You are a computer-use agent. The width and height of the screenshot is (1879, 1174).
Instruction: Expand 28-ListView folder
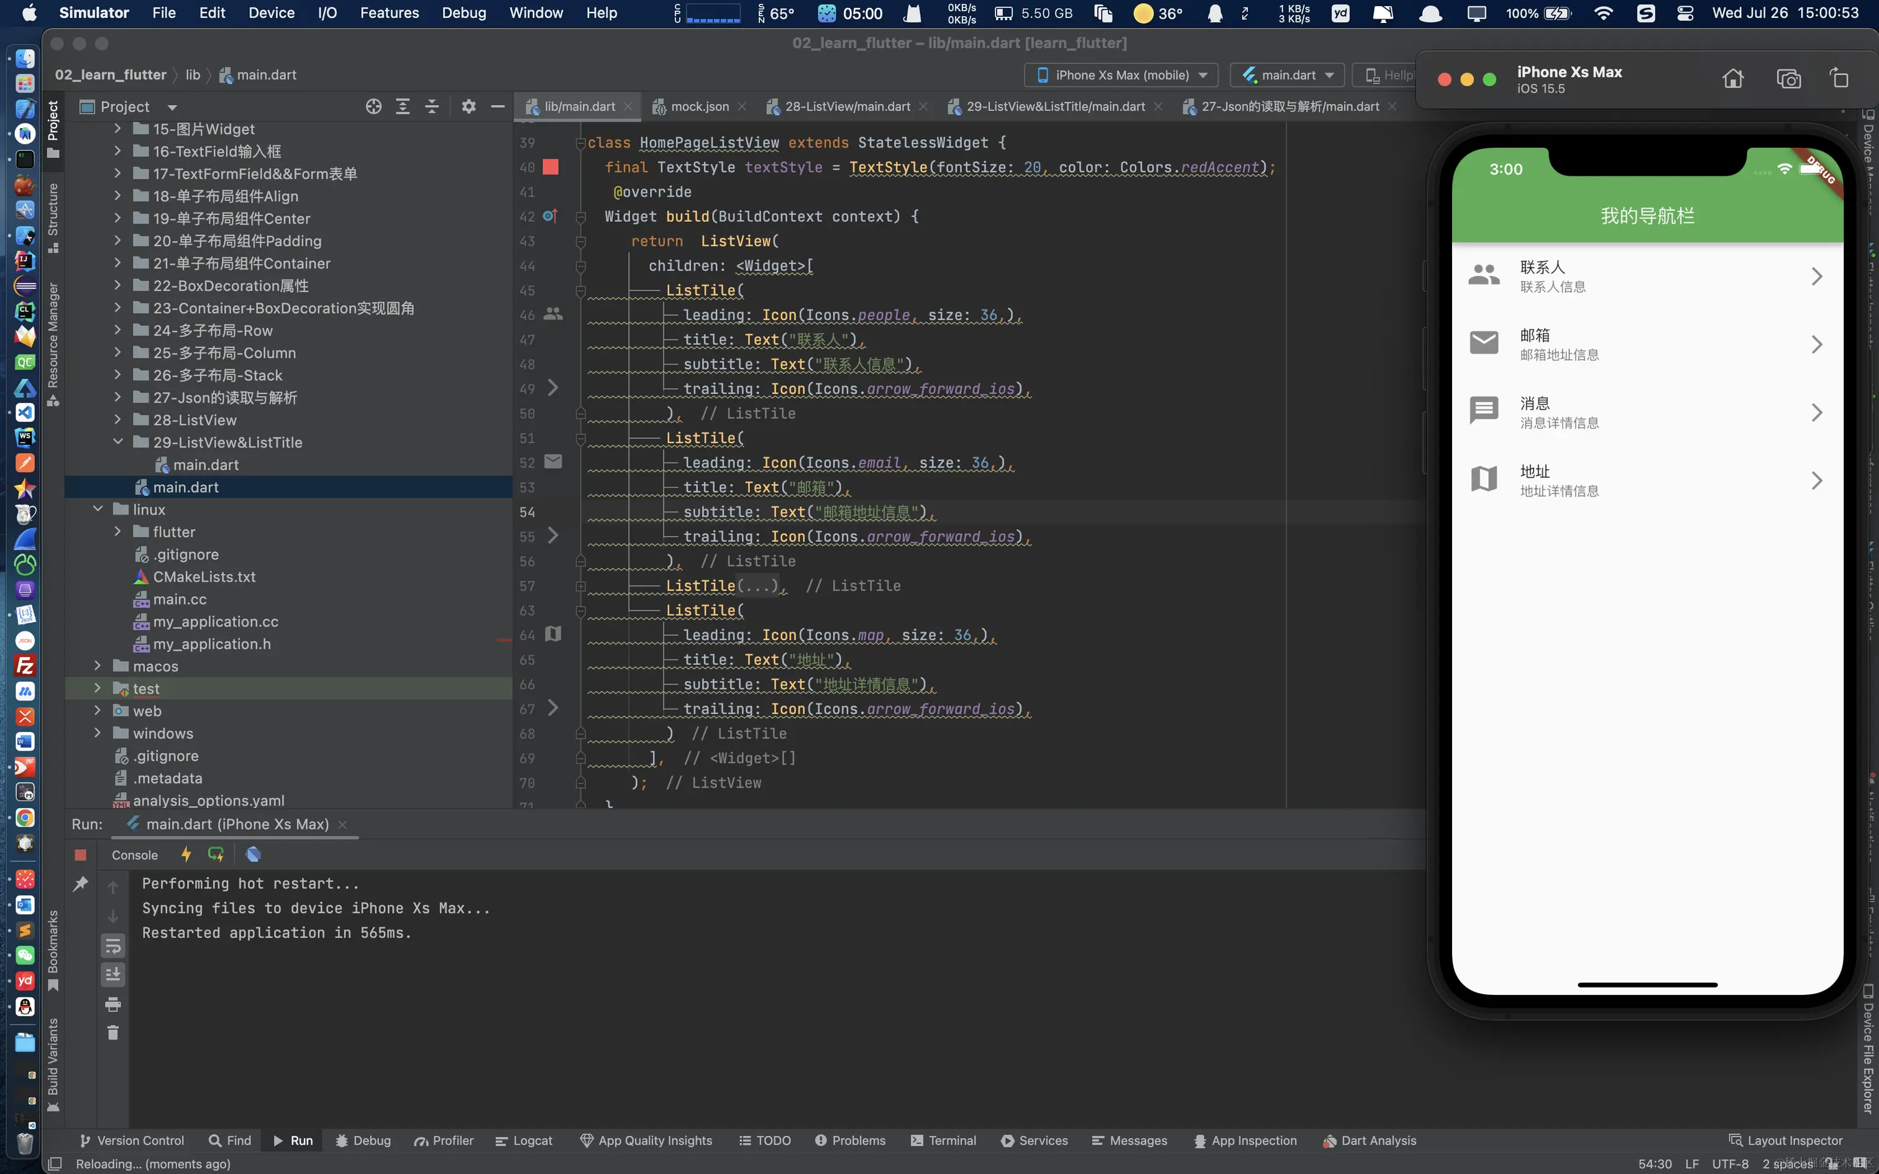tap(118, 420)
